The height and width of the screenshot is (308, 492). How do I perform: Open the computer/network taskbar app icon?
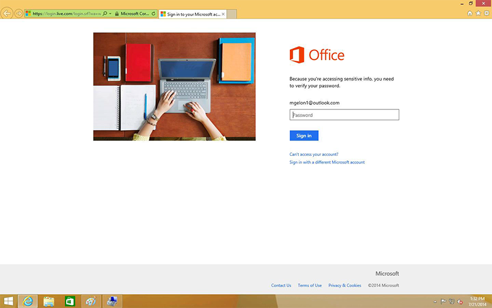click(112, 301)
